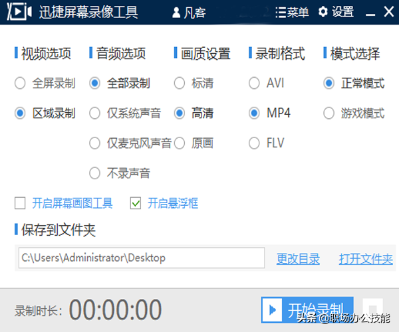Start recording with 开始录制 button

[x=307, y=309]
